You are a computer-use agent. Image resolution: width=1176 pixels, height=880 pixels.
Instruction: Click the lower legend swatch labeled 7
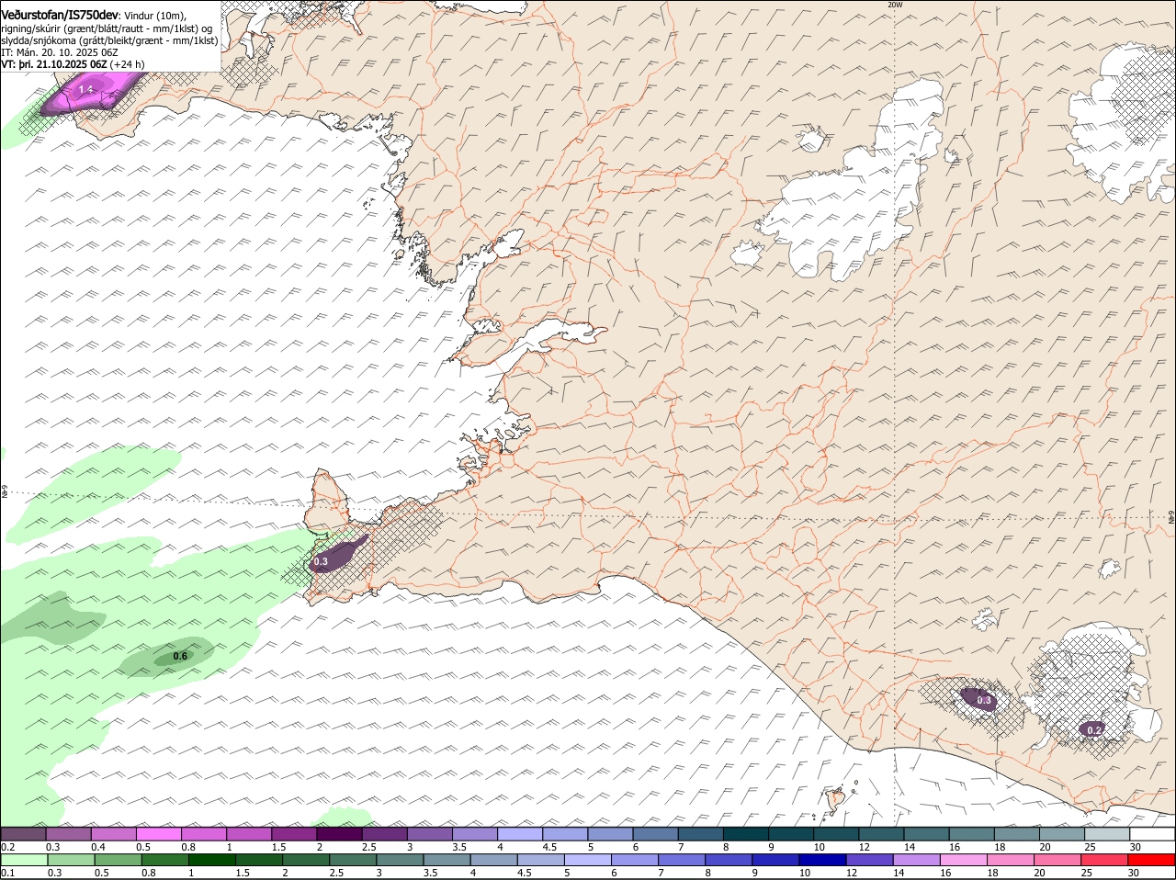(683, 860)
